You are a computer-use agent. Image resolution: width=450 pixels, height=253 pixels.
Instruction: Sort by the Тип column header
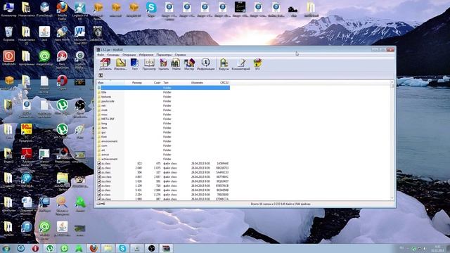coord(176,83)
